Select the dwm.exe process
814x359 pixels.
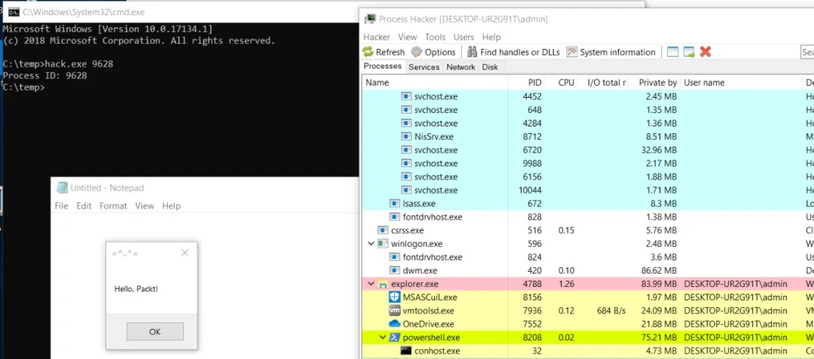pyautogui.click(x=588, y=270)
